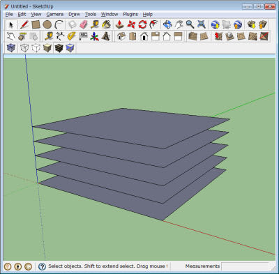The image size is (279, 274).
Task: Select the Text label tool
Action: pyautogui.click(x=83, y=36)
